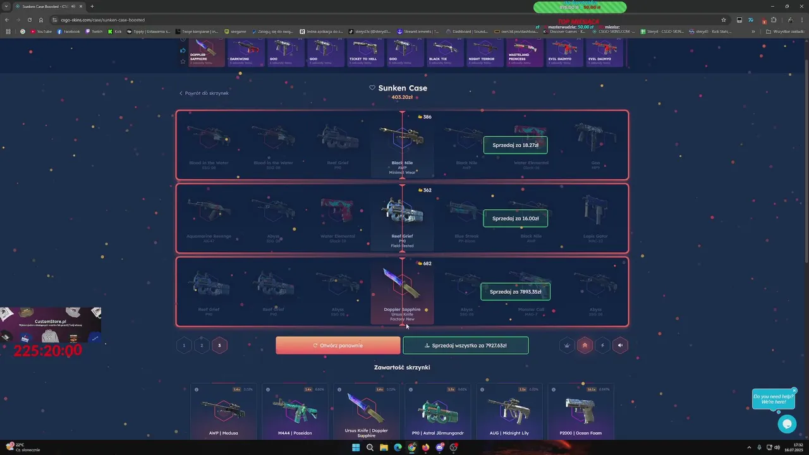Open Ticket to Hell in live drop feed
The width and height of the screenshot is (809, 455).
click(365, 52)
